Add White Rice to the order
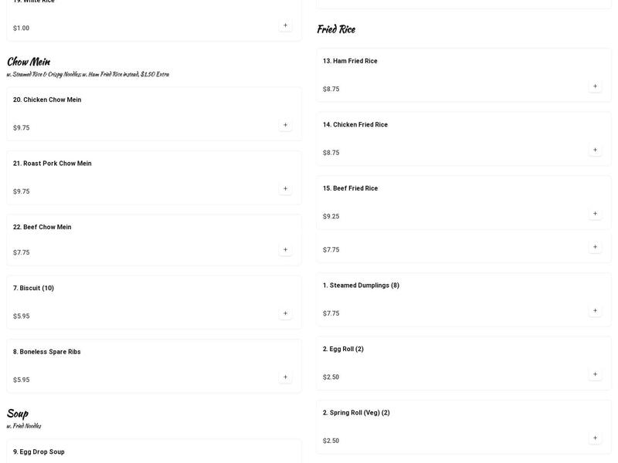This screenshot has height=463, width=618. click(x=285, y=25)
